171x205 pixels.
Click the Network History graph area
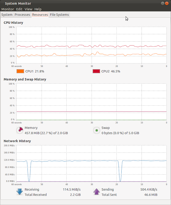[92, 163]
